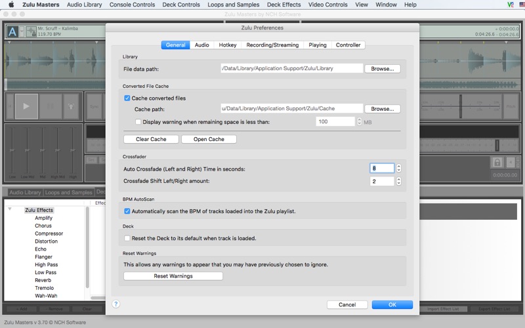
Task: Click the Sync button on the deck
Action: [94, 106]
